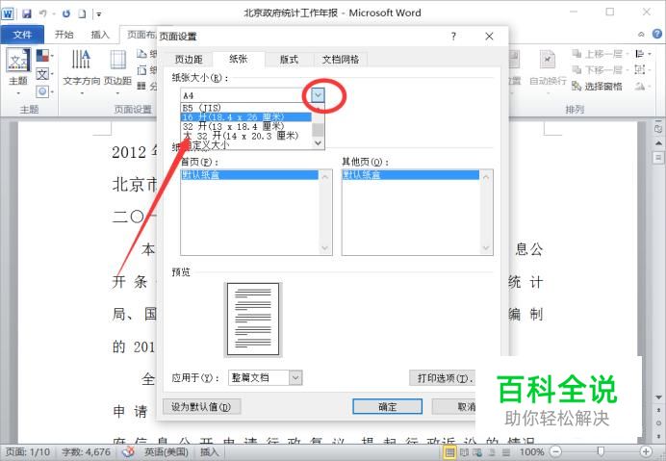The width and height of the screenshot is (666, 461).
Task: Open the 文件 File tab
Action: pos(22,35)
